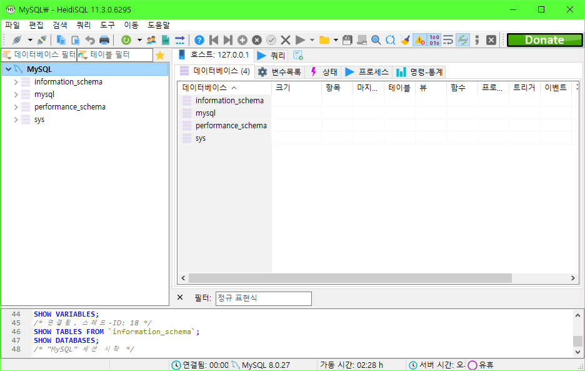Click the Delete row circled-x icon
Viewport: 585px width, 371px height.
(257, 40)
